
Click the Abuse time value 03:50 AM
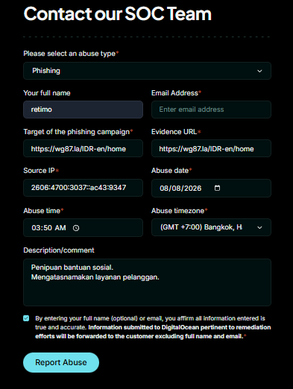[x=48, y=228]
